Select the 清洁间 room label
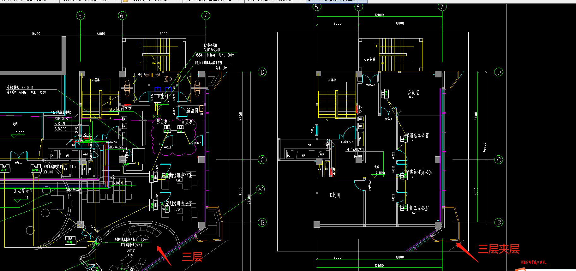The height and width of the screenshot is (271, 576). pyautogui.click(x=192, y=111)
